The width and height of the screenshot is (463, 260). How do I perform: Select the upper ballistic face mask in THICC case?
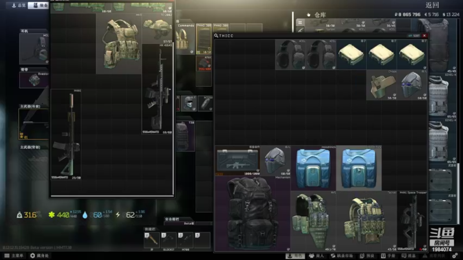[412, 85]
